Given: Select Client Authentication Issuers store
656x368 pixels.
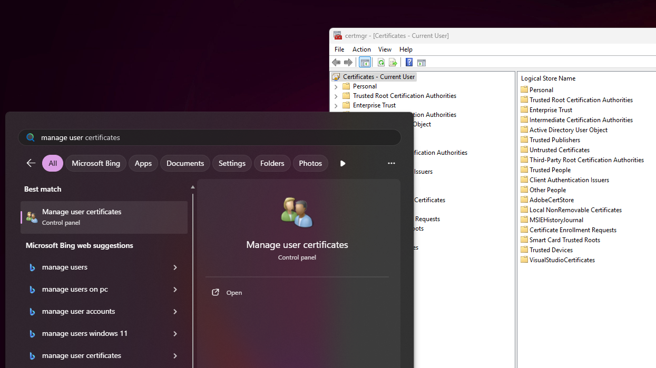Looking at the screenshot, I should click(569, 180).
